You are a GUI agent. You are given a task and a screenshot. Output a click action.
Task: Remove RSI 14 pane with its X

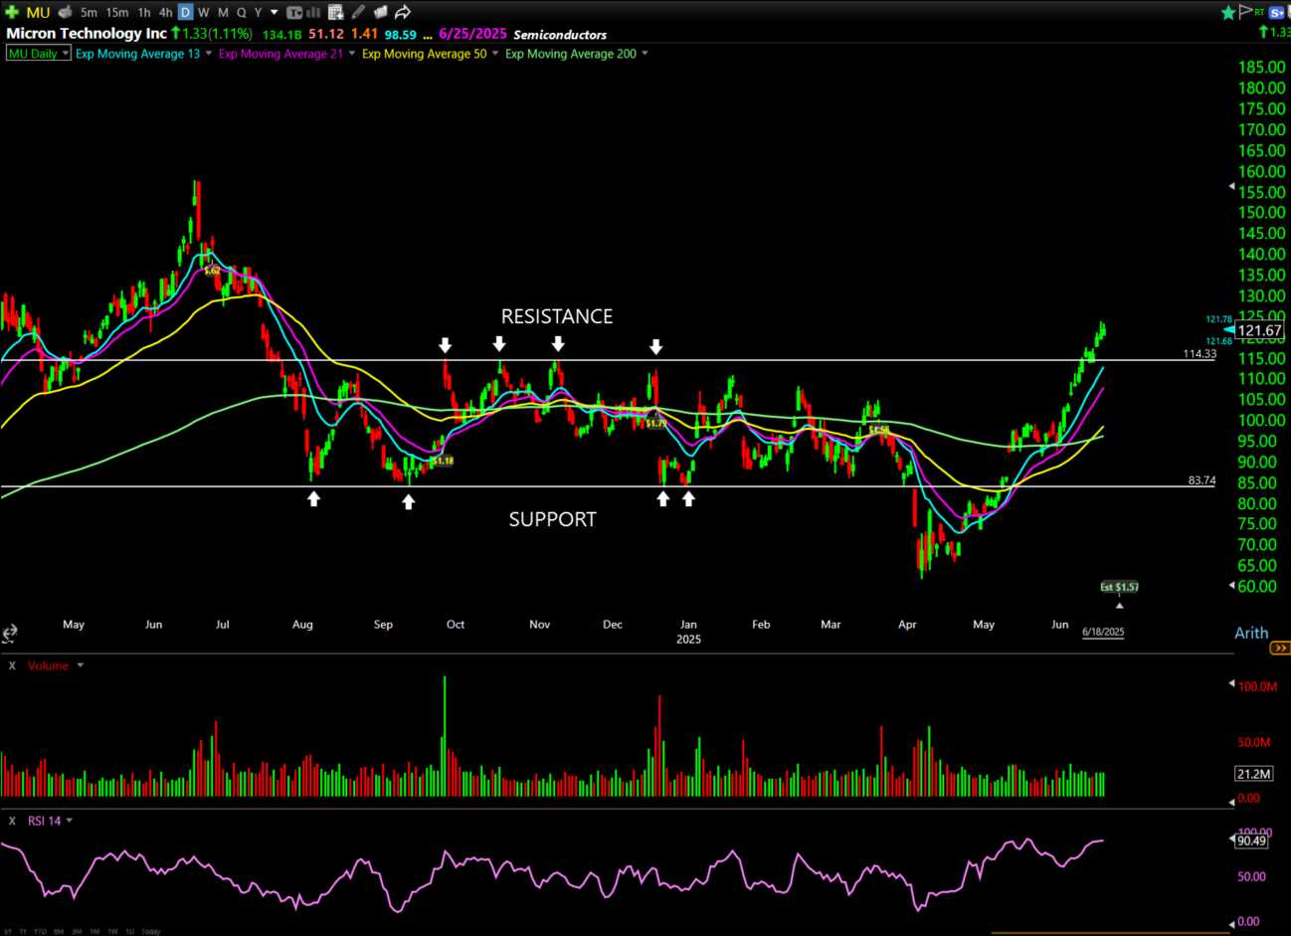pos(12,821)
